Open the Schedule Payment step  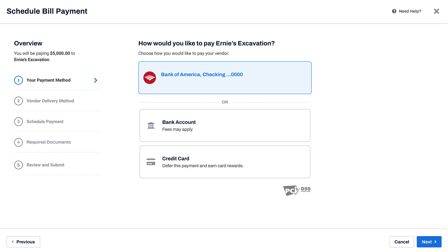(45, 122)
